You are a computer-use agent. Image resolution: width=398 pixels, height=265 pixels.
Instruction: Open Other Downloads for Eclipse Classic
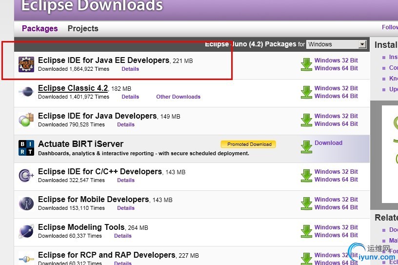178,97
